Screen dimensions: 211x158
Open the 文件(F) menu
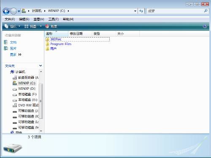(10, 19)
